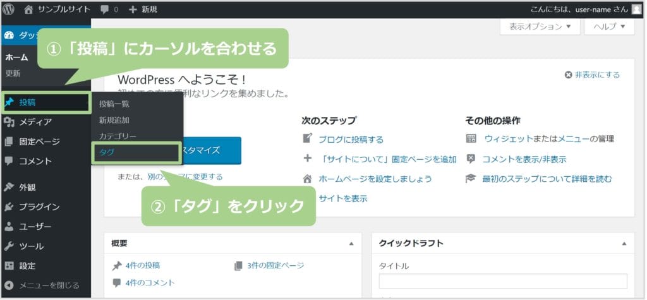Click the house icon beside ホームページを設定しましょう
The height and width of the screenshot is (300, 647).
click(308, 179)
